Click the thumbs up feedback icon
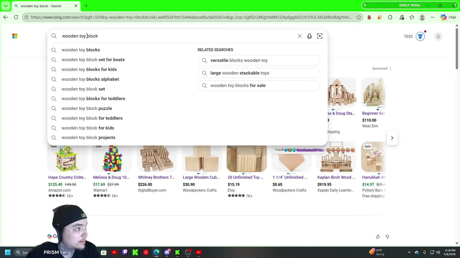The width and height of the screenshot is (460, 258). tap(378, 237)
